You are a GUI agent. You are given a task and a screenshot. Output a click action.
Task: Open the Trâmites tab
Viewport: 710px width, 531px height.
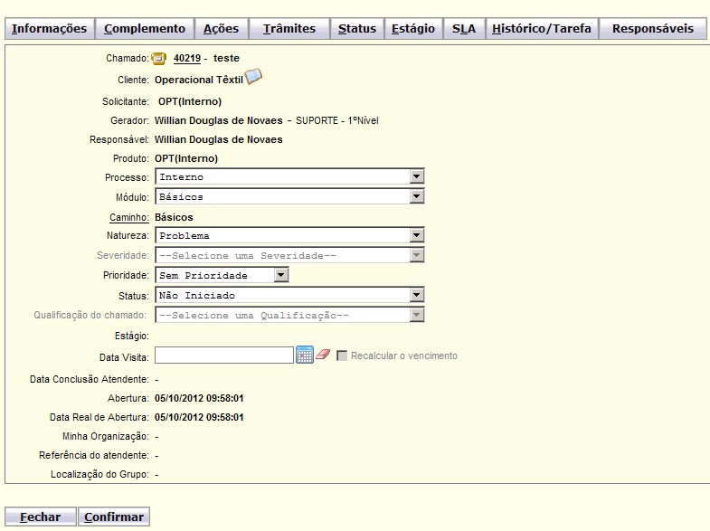(x=289, y=29)
